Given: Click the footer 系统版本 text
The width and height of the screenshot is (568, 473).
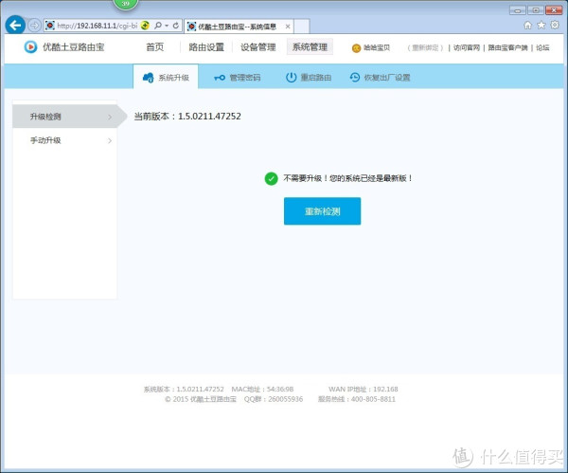Looking at the screenshot, I should (184, 390).
